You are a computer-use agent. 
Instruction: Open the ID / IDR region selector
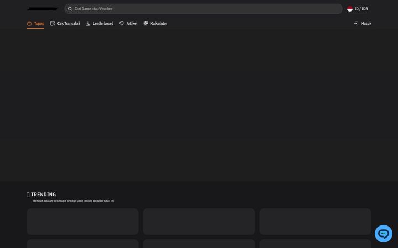(x=358, y=9)
